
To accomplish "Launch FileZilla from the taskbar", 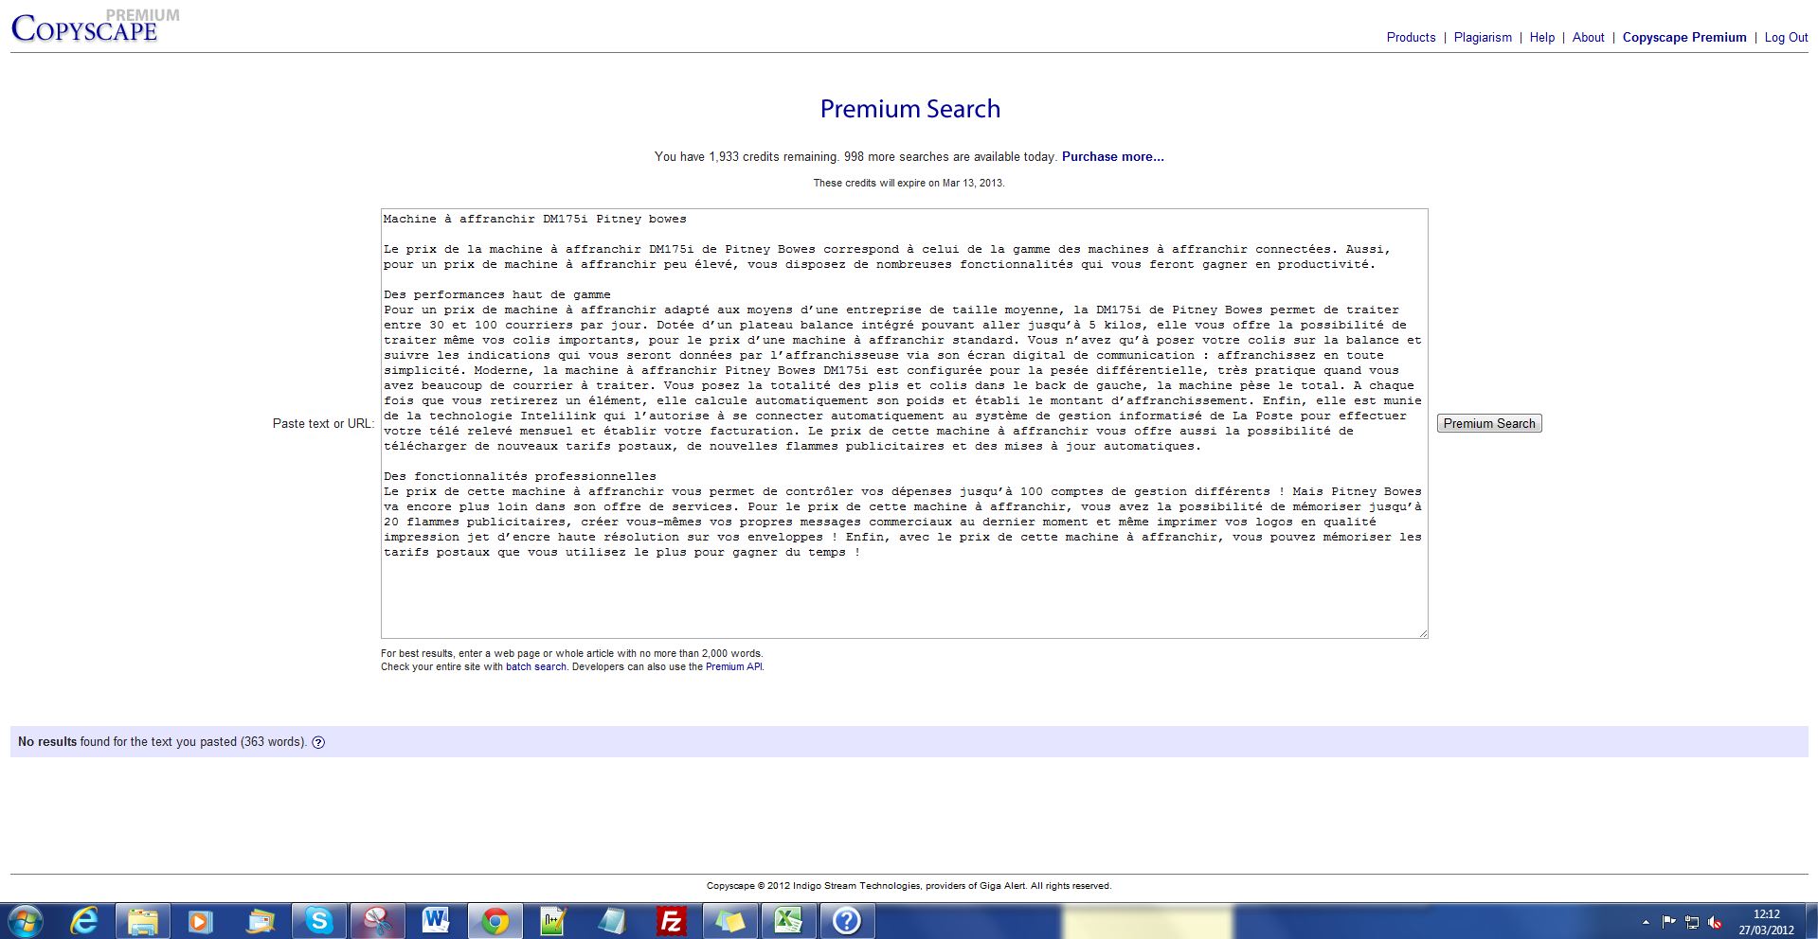I will coord(671,921).
